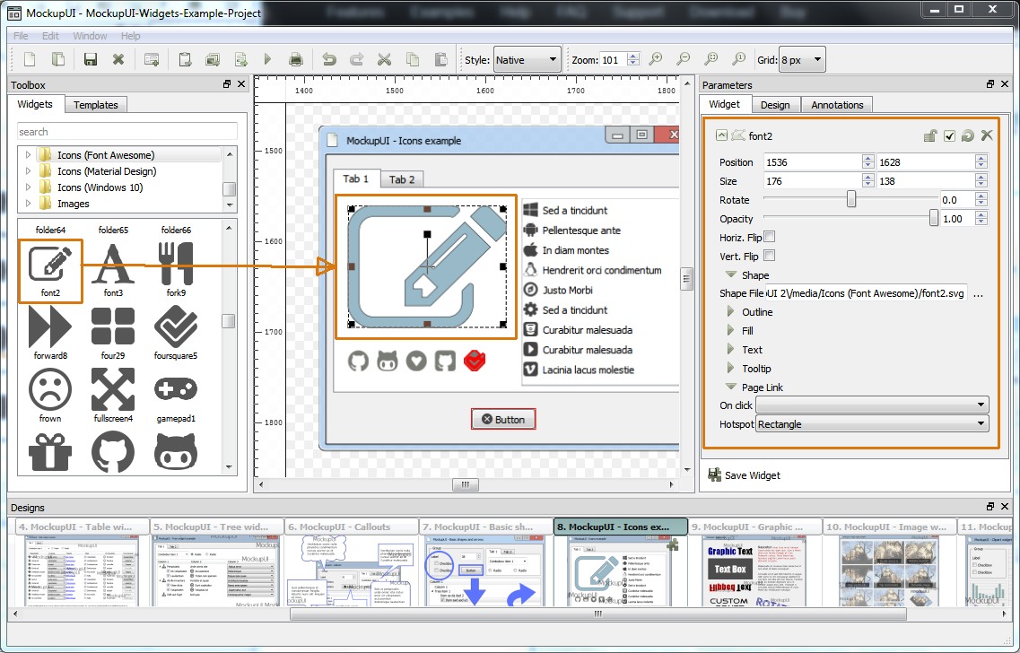The image size is (1020, 653).
Task: Click the Rotate slider handle
Action: pyautogui.click(x=850, y=199)
